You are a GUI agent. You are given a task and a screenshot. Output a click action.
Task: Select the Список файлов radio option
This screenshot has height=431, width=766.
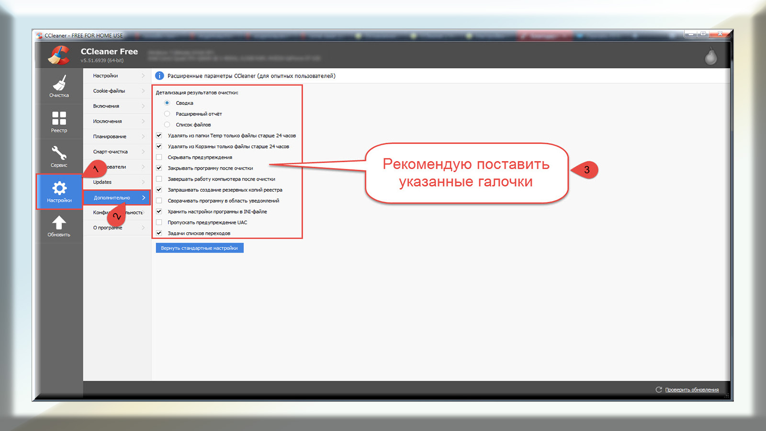(167, 125)
